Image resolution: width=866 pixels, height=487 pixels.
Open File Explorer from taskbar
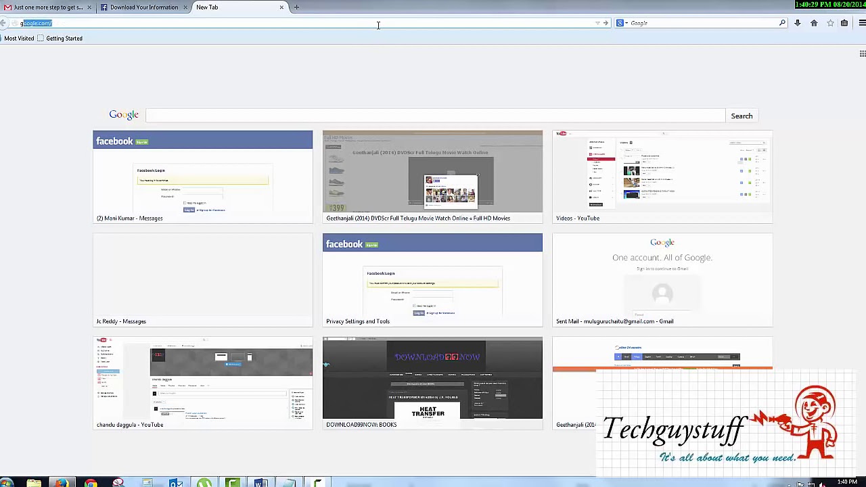coord(34,482)
